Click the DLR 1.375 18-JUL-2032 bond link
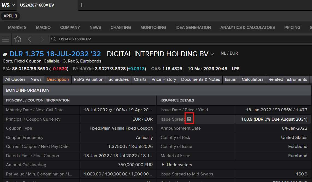 [x=55, y=54]
